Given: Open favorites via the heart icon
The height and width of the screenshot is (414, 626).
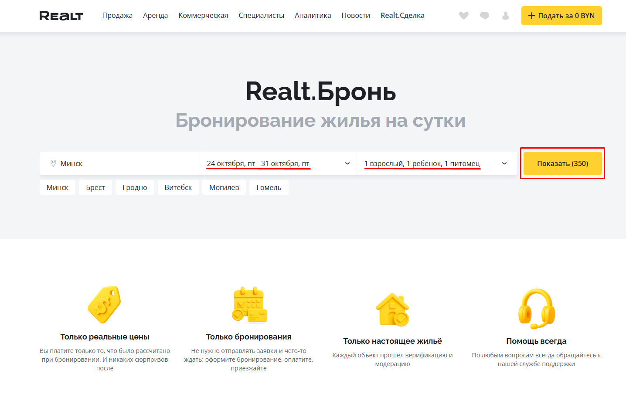Looking at the screenshot, I should click(464, 16).
